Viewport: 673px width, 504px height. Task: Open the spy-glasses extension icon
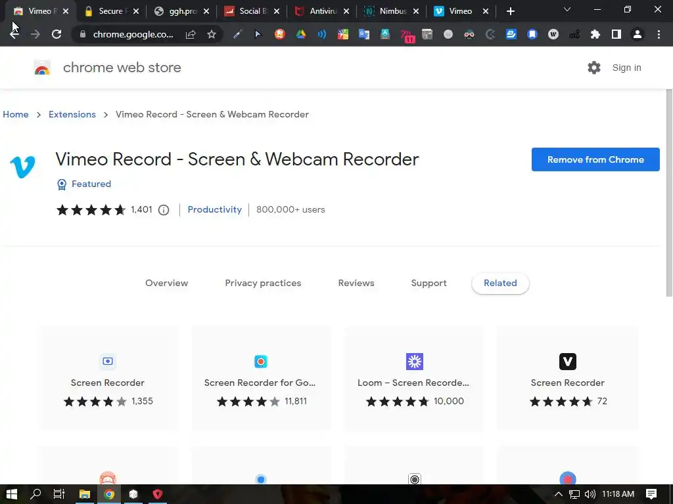[x=469, y=34]
